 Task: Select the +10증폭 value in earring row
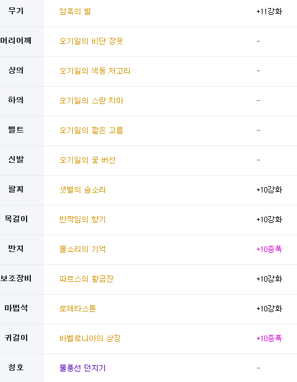click(x=269, y=338)
